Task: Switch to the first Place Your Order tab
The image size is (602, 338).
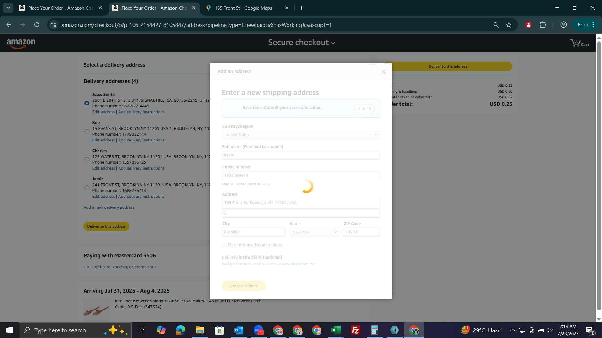Action: coord(61,8)
